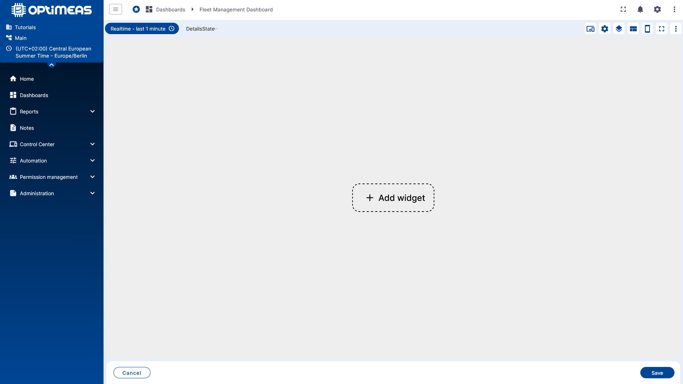The image size is (683, 384).
Task: Expand Permission management chevron
Action: pos(92,177)
